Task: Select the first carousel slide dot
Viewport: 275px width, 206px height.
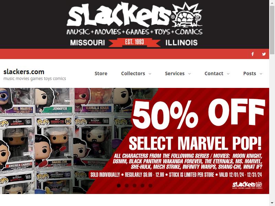Action: (119, 185)
